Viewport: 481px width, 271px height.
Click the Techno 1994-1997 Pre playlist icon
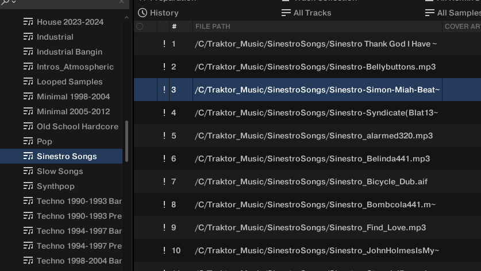pos(28,246)
